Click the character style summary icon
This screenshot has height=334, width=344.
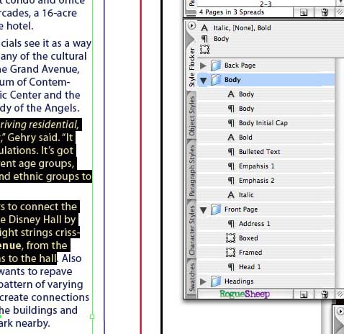click(204, 28)
